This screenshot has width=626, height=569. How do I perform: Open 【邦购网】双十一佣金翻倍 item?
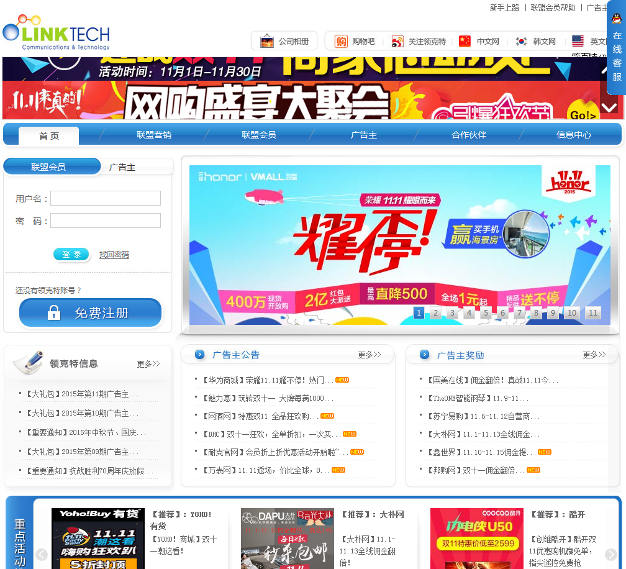(476, 470)
